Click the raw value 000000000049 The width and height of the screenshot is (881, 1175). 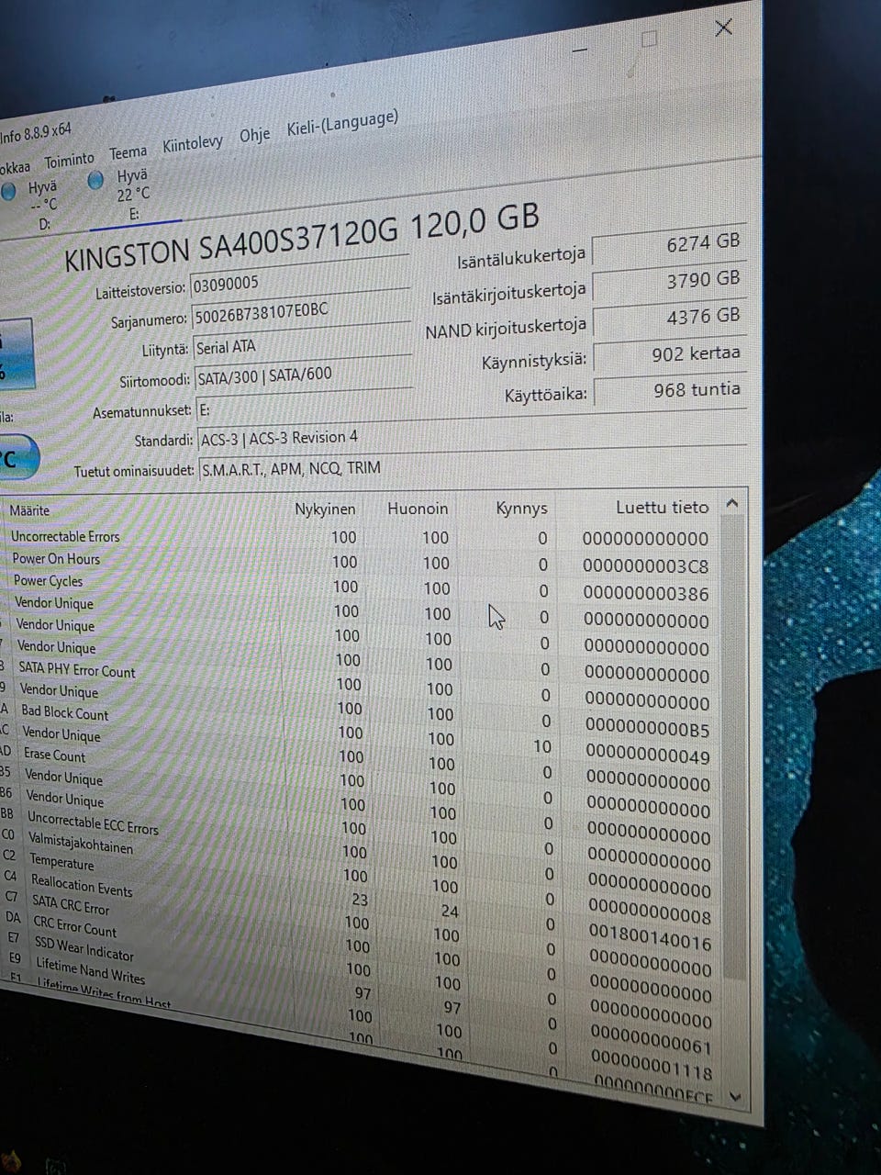click(x=648, y=757)
